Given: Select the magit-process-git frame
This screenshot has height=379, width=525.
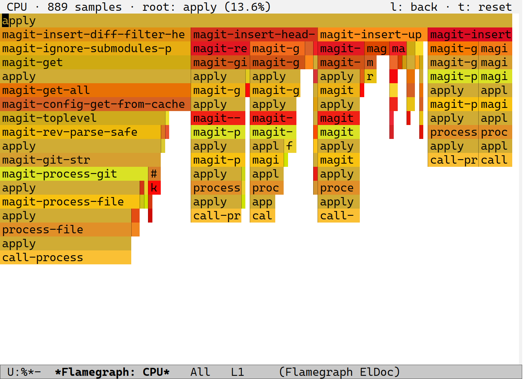Looking at the screenshot, I should 74,174.
